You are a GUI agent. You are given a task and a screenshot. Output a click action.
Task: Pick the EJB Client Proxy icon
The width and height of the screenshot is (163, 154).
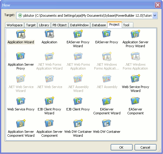(x=78, y=101)
